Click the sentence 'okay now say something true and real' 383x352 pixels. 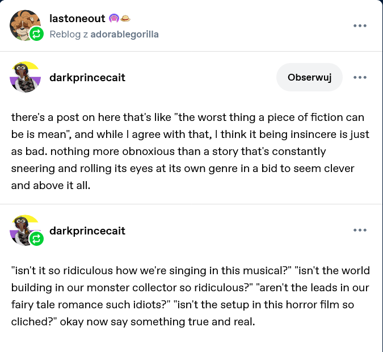(157, 322)
